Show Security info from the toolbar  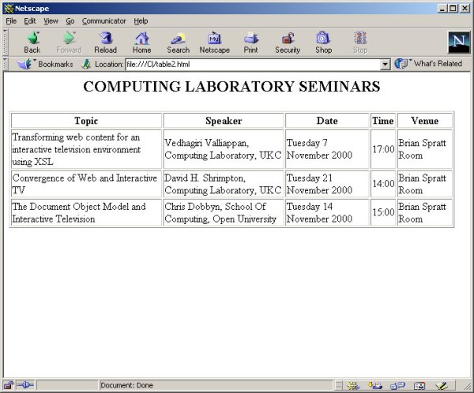click(x=288, y=43)
